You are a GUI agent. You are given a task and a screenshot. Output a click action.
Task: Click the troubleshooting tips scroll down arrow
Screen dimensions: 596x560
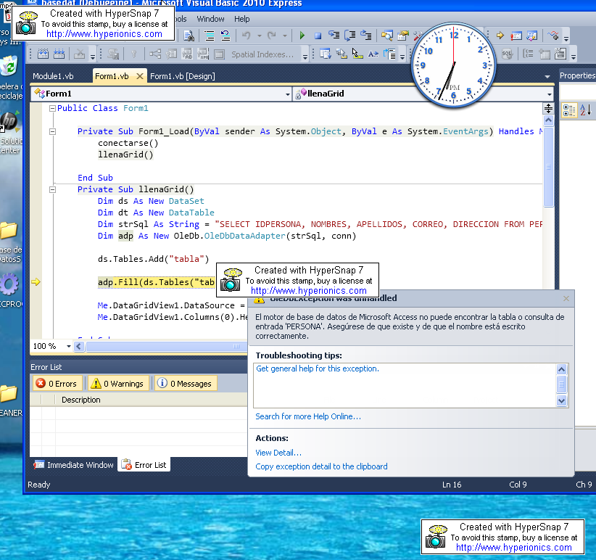(x=561, y=400)
